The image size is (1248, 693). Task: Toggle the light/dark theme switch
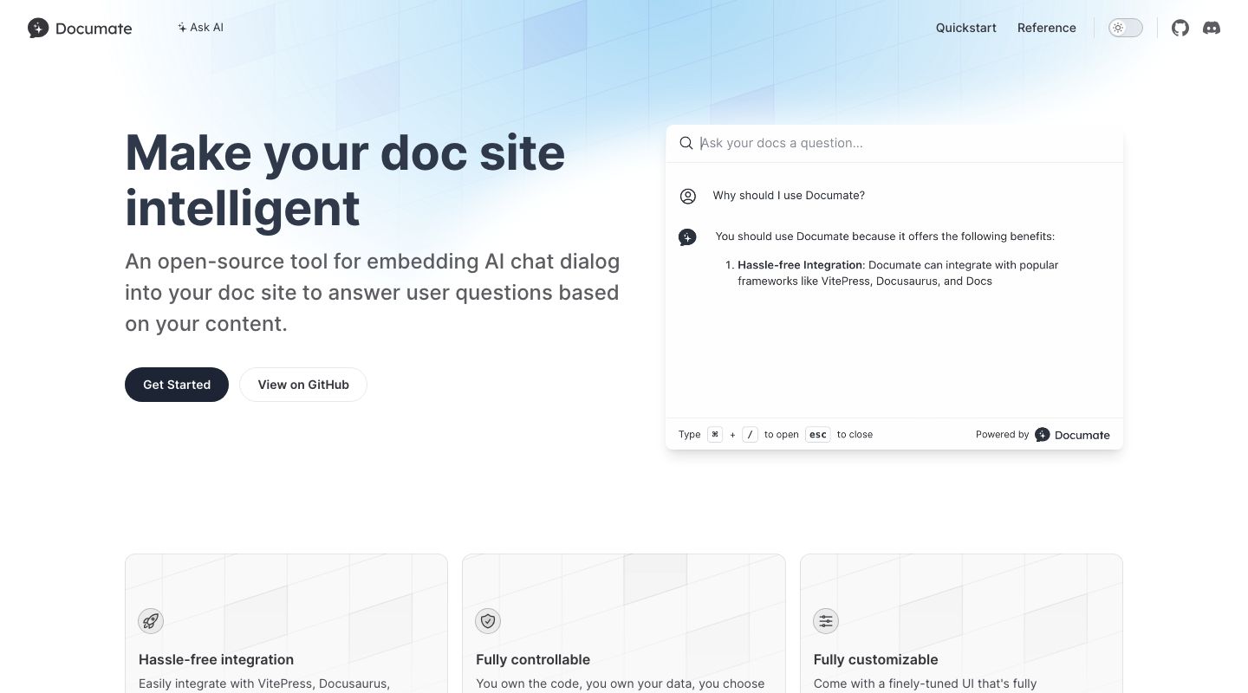pyautogui.click(x=1126, y=28)
